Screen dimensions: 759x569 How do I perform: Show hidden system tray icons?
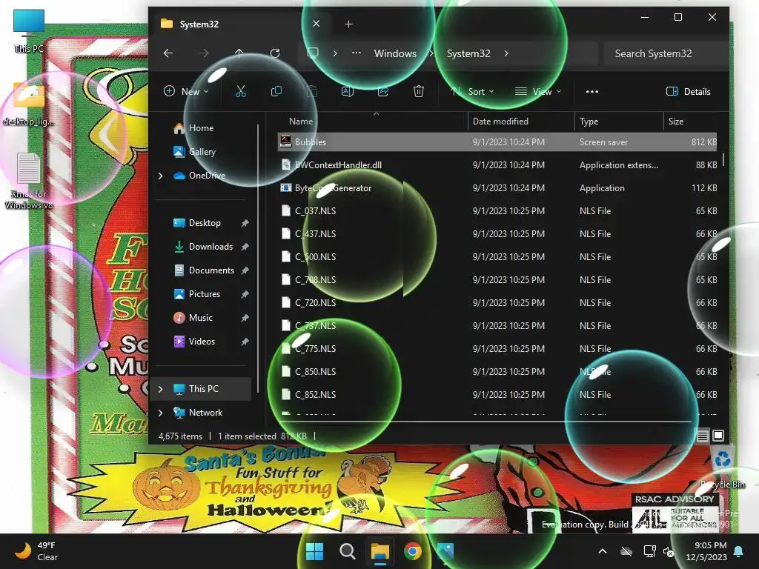click(603, 551)
